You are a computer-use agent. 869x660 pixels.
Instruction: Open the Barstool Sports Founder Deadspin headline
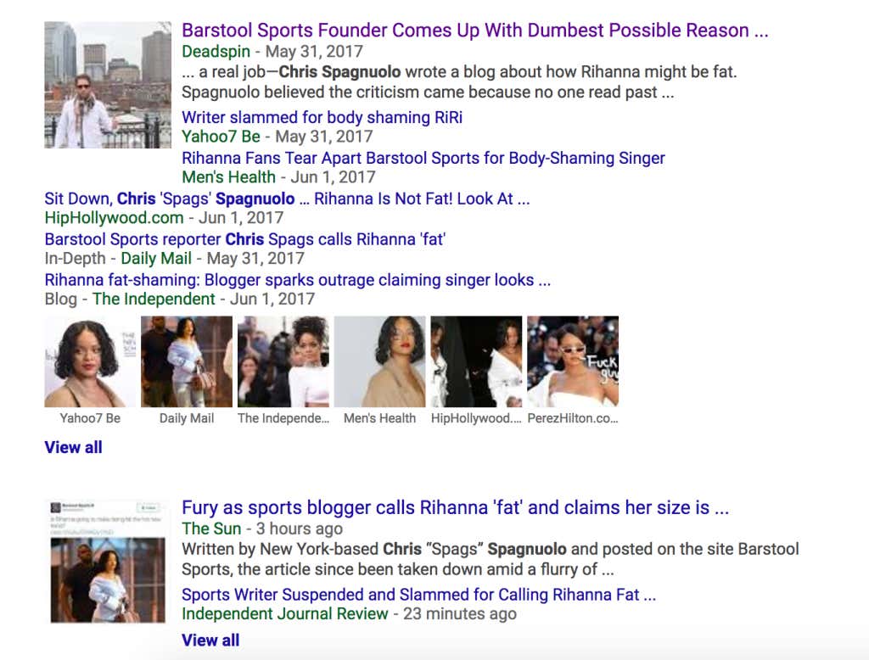click(475, 30)
